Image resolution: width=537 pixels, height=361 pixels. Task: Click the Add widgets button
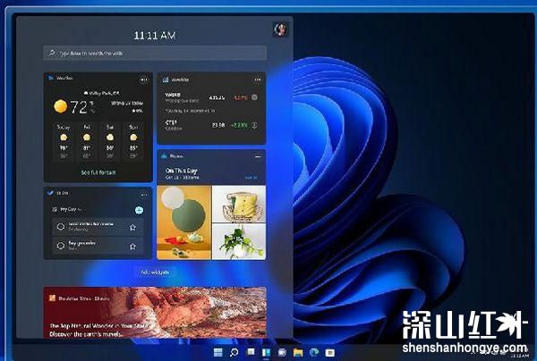[155, 273]
